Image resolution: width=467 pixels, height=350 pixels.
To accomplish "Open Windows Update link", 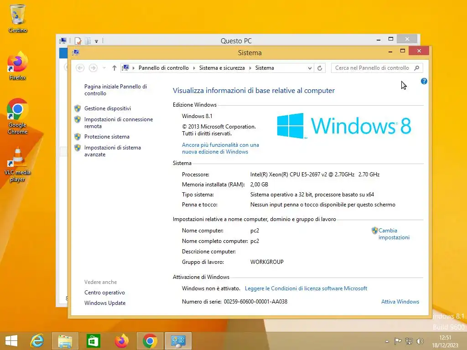I will click(x=105, y=303).
